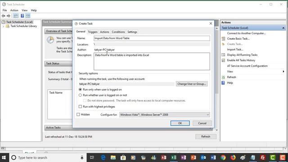Open the Windows Start menu
288x162 pixels.
point(4,157)
